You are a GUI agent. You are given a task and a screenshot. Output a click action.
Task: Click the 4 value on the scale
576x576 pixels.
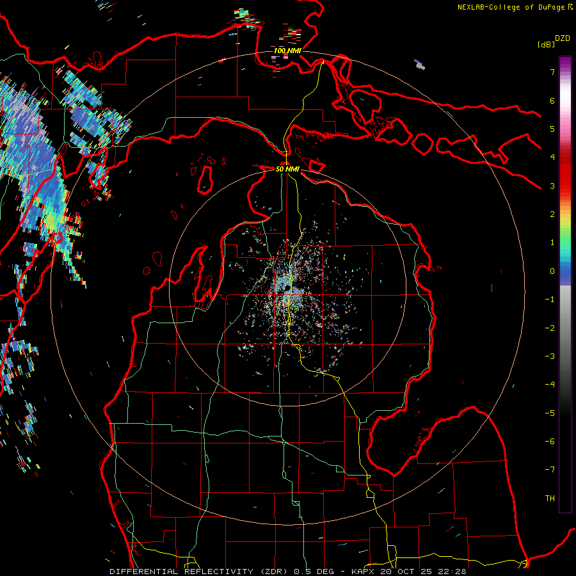point(552,157)
